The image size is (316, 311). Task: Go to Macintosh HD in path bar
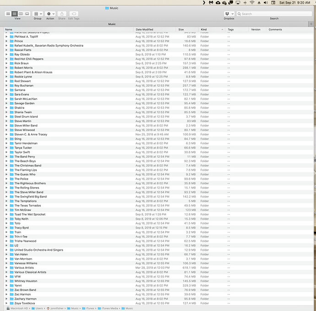coord(17,308)
